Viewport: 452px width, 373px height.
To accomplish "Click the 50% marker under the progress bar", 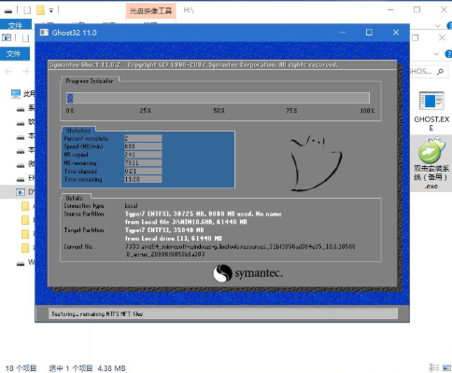I will [x=219, y=111].
